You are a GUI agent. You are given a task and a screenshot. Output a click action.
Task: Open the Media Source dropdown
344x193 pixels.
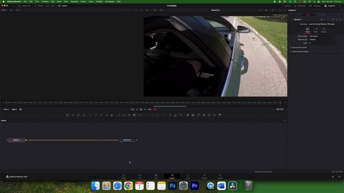click(x=322, y=40)
